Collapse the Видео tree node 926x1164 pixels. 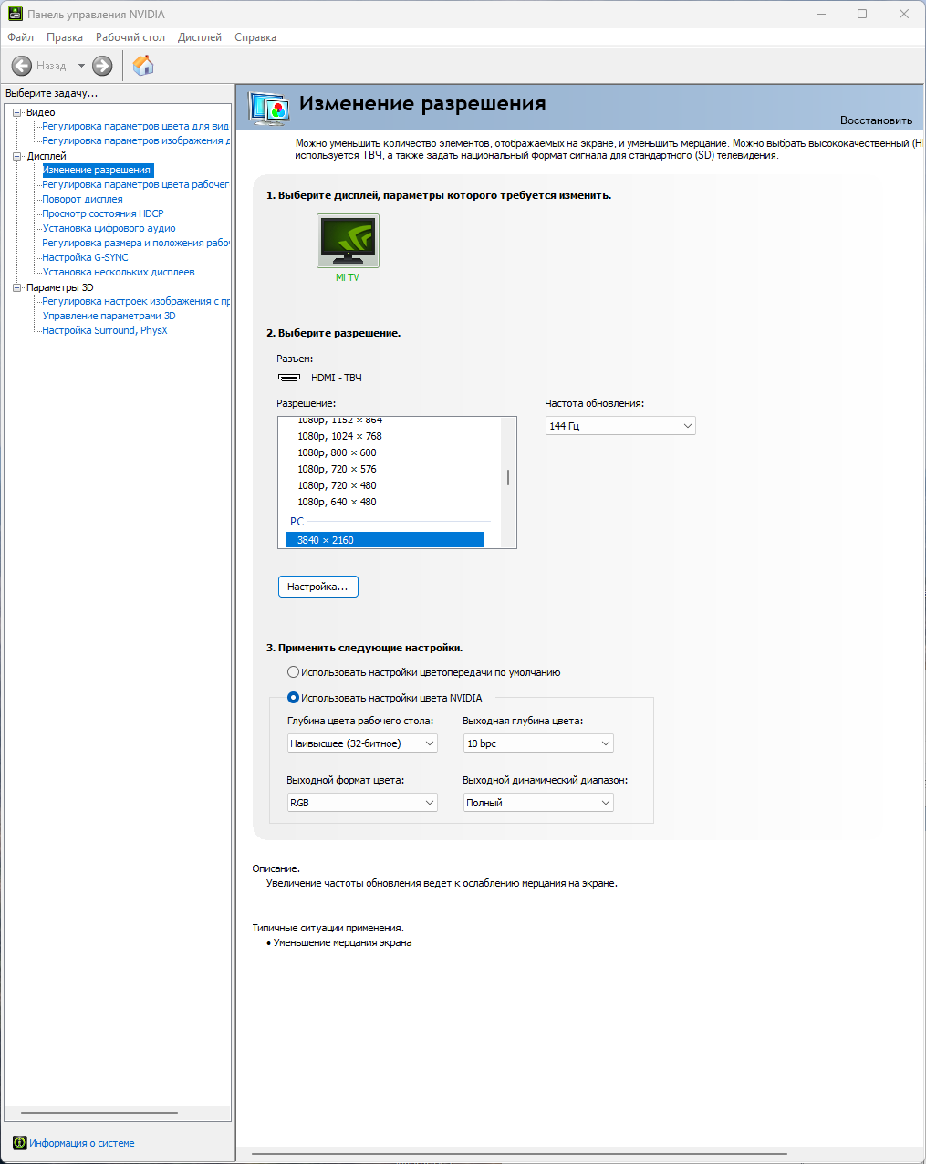coord(17,112)
